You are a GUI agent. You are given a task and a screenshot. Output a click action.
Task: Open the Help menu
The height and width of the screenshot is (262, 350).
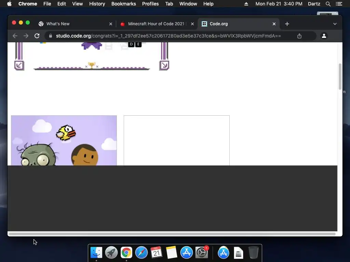point(208,4)
